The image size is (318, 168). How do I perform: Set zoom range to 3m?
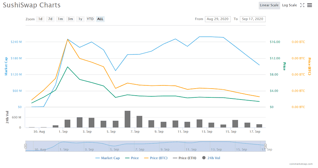click(x=70, y=19)
